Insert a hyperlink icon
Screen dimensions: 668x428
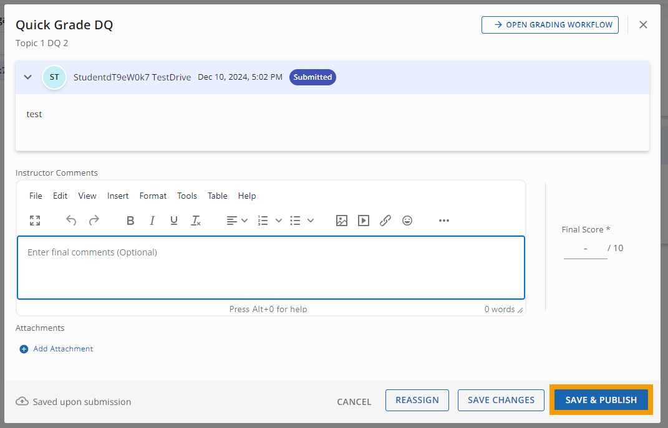click(385, 221)
